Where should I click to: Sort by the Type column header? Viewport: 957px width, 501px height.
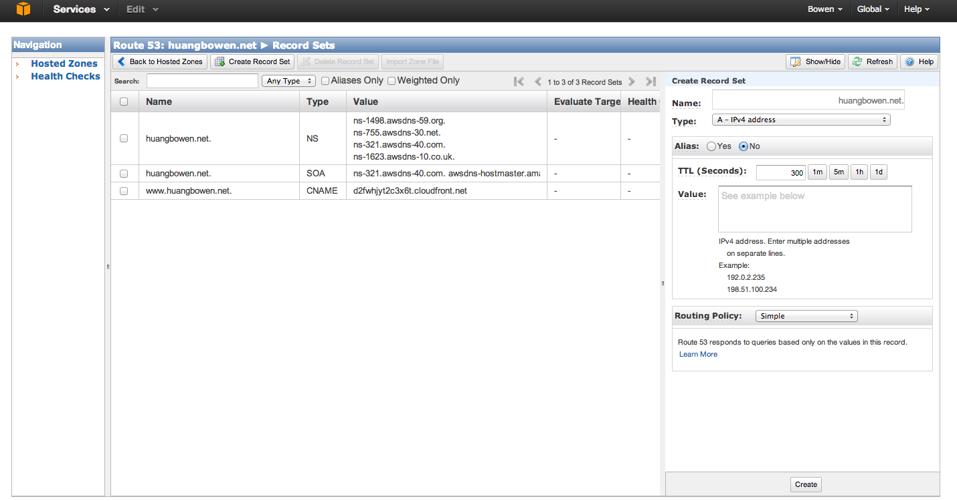click(x=323, y=102)
